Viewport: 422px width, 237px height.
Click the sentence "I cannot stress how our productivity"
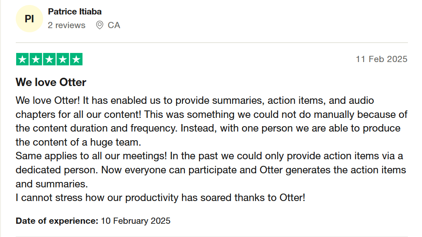160,198
